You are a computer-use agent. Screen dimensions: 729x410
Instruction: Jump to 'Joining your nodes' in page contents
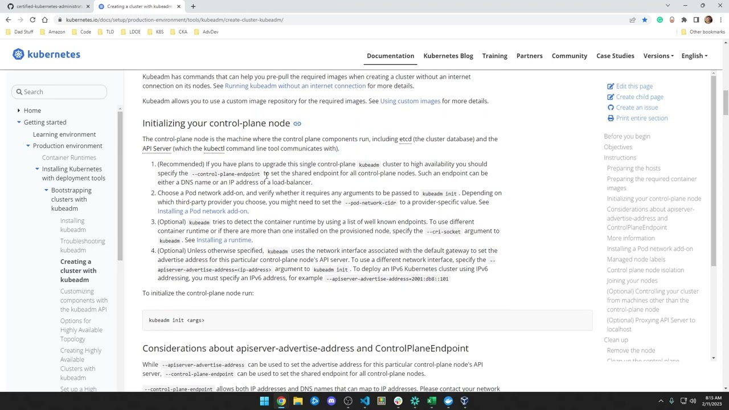click(x=632, y=281)
